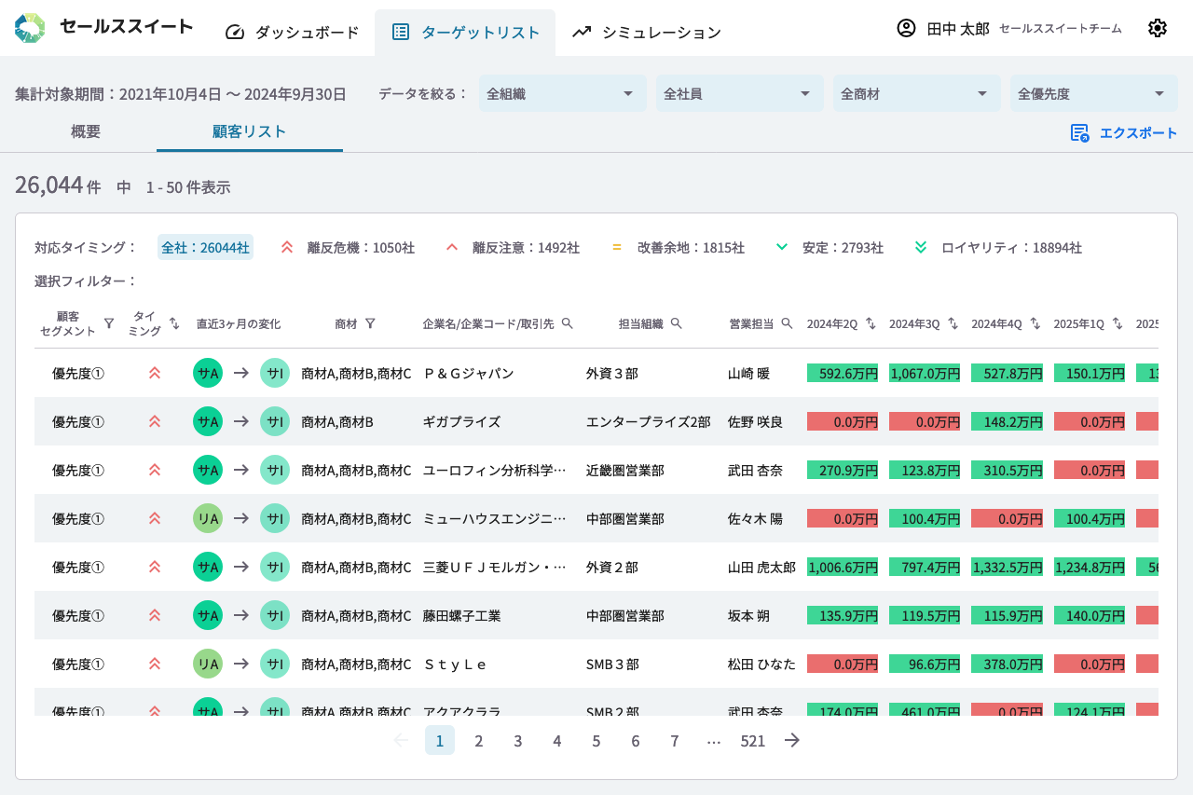Sort the 2024年4Q column
Image resolution: width=1193 pixels, height=795 pixels.
pos(1035,323)
